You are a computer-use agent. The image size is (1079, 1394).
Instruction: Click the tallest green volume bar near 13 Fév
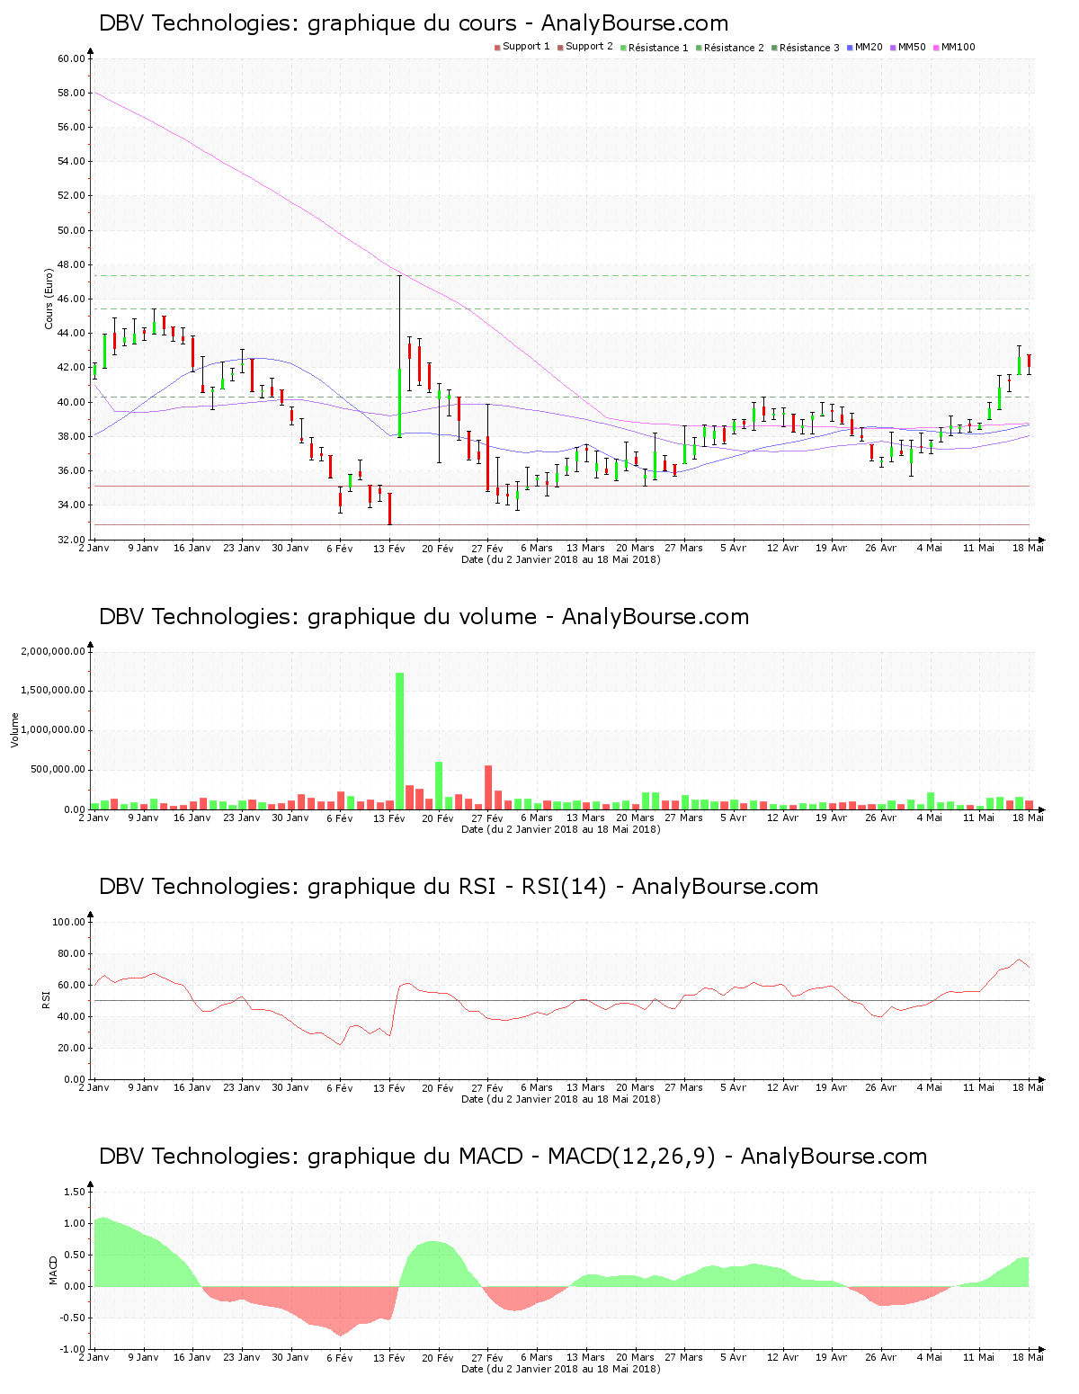[x=399, y=741]
